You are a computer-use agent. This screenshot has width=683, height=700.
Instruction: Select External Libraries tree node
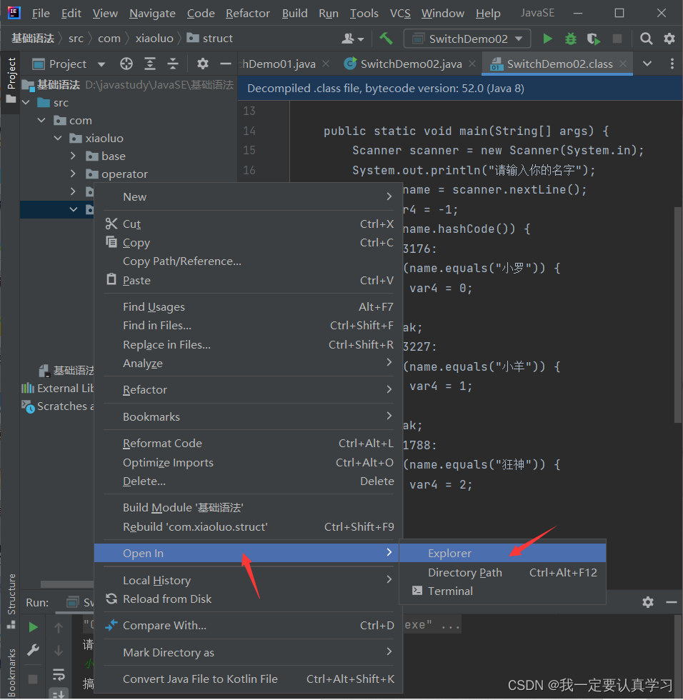pyautogui.click(x=57, y=389)
